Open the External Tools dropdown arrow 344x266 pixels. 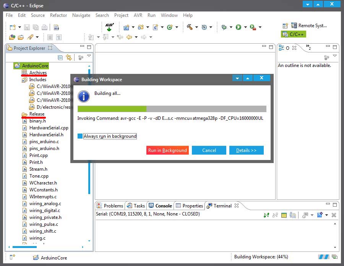(260, 27)
